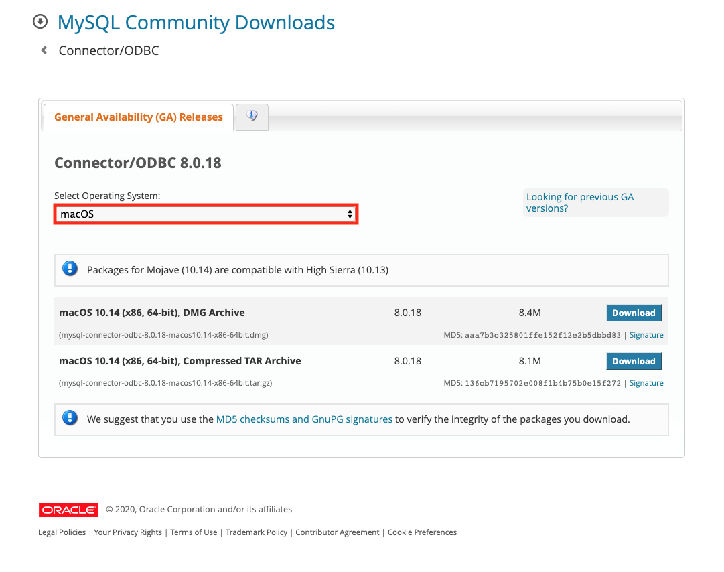Switch to General Availability (GA) Releases tab
The width and height of the screenshot is (724, 572).
139,117
